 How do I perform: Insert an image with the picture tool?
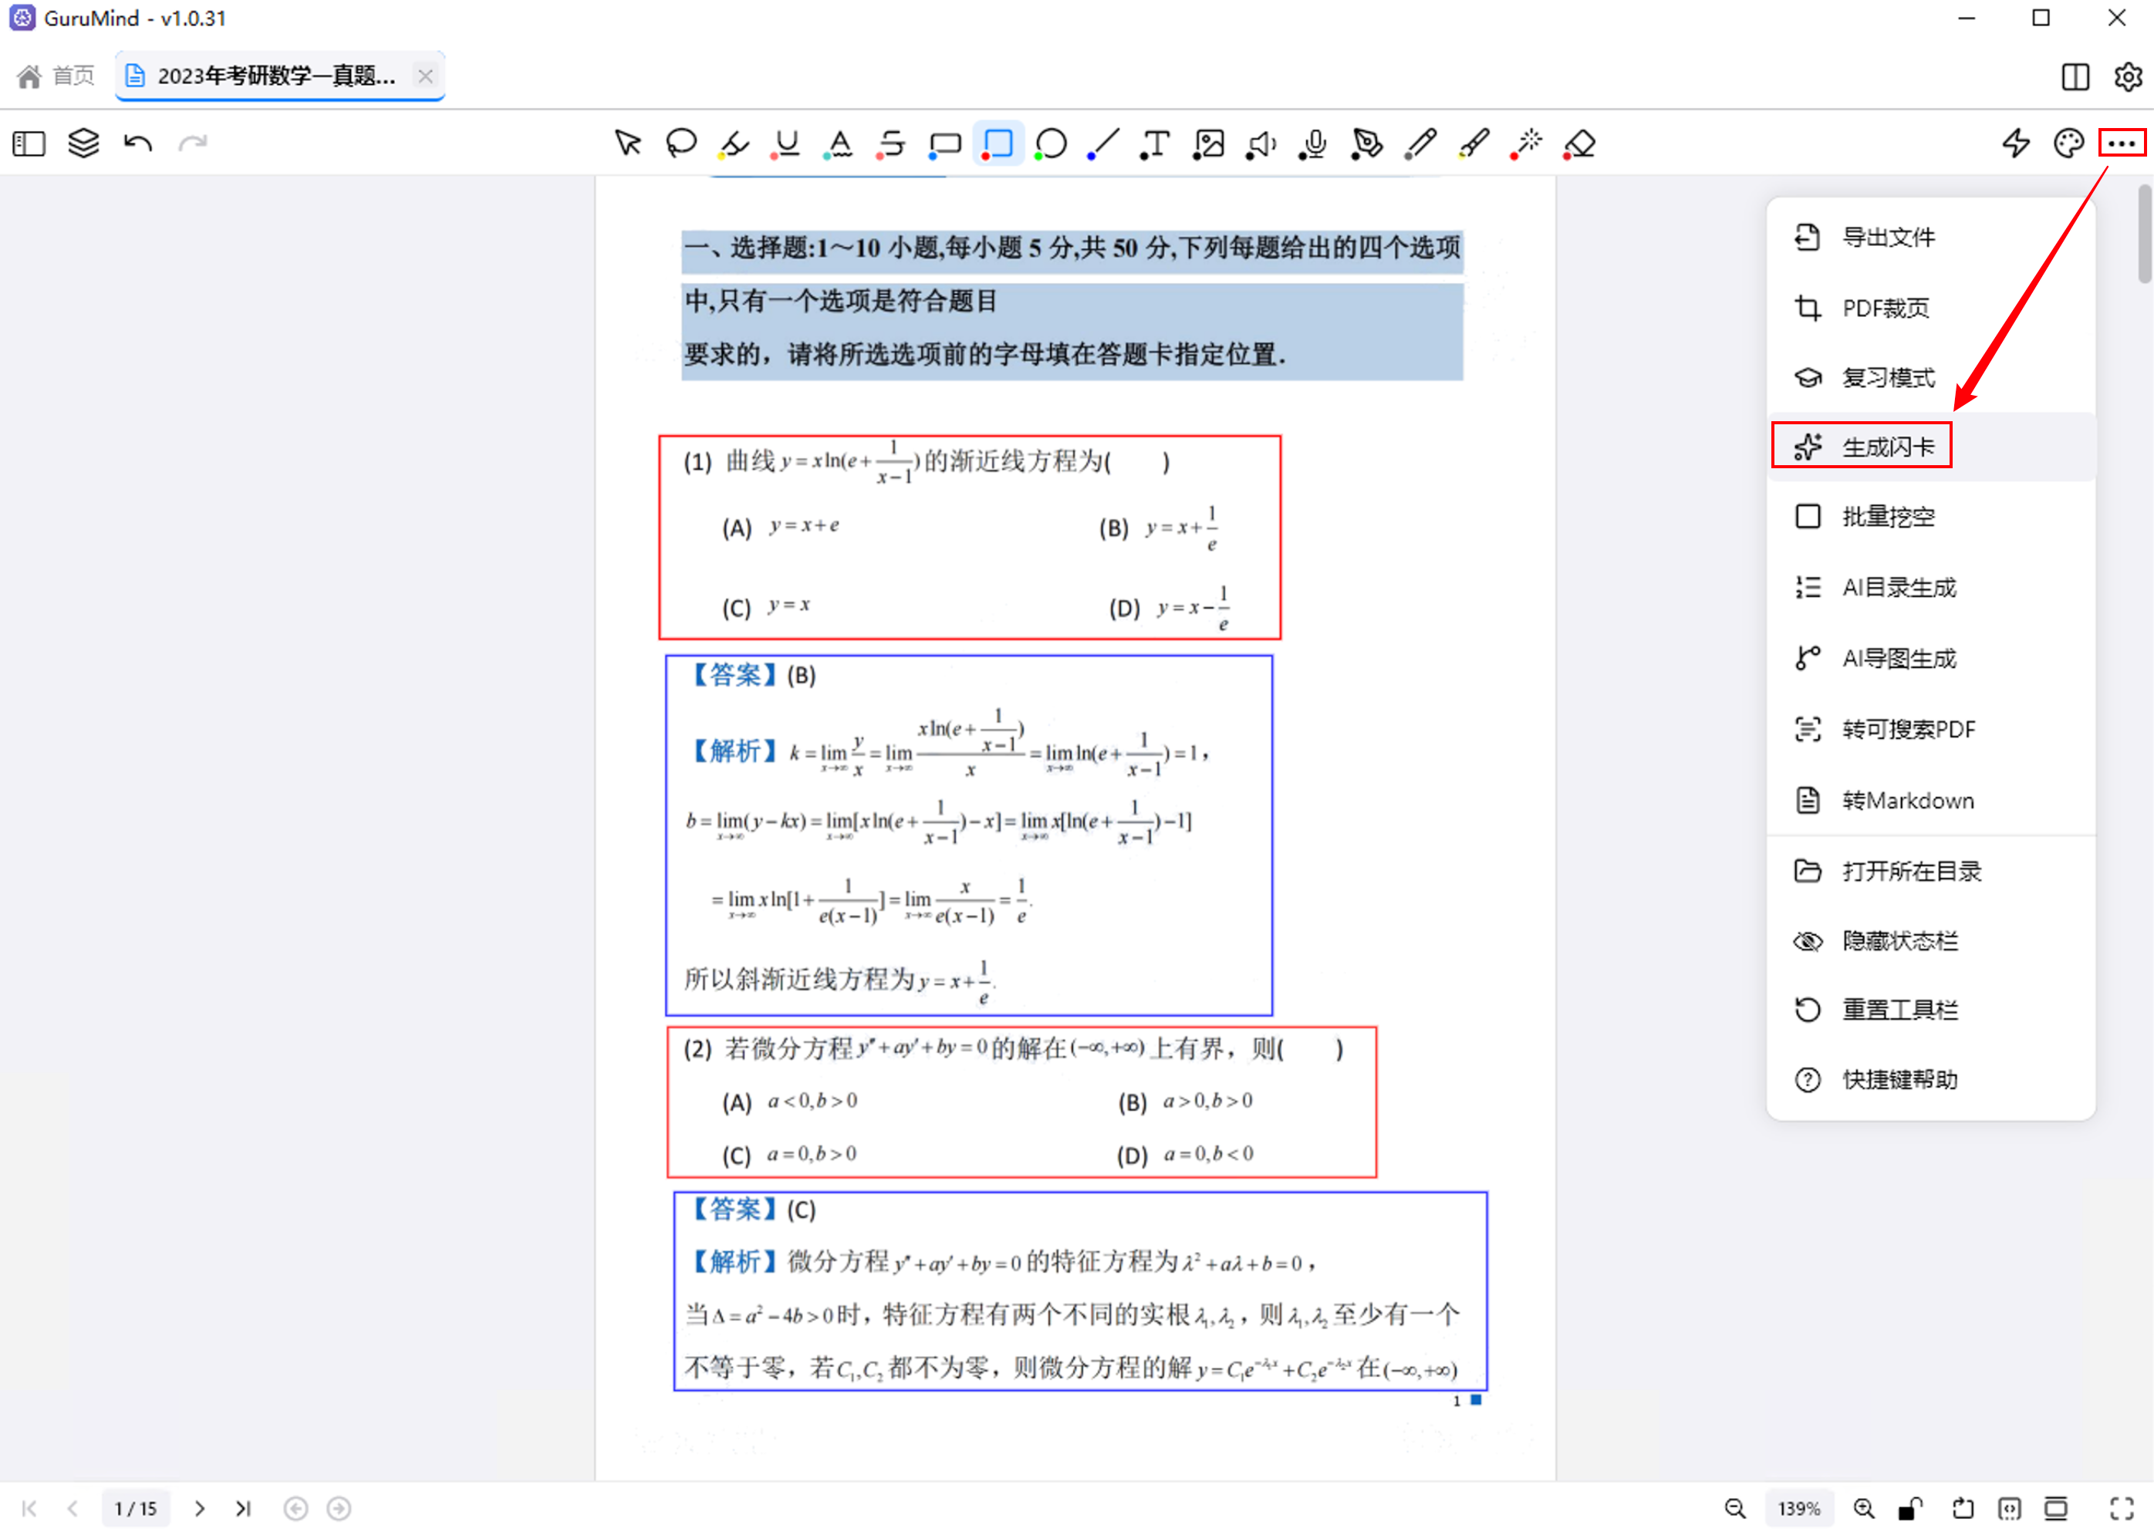pyautogui.click(x=1209, y=143)
